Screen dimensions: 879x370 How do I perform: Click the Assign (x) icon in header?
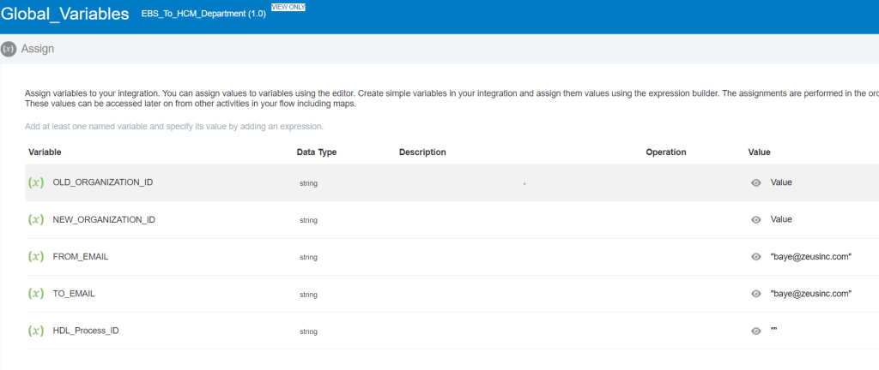tap(9, 49)
